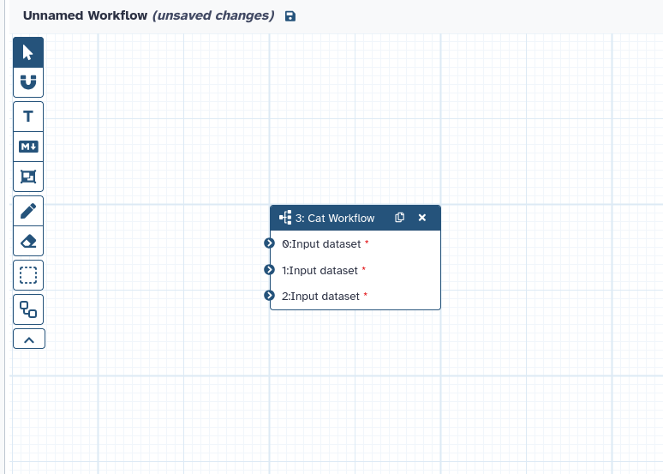Click the 2:Input dataset terminal connector
The height and width of the screenshot is (474, 663).
click(x=270, y=296)
